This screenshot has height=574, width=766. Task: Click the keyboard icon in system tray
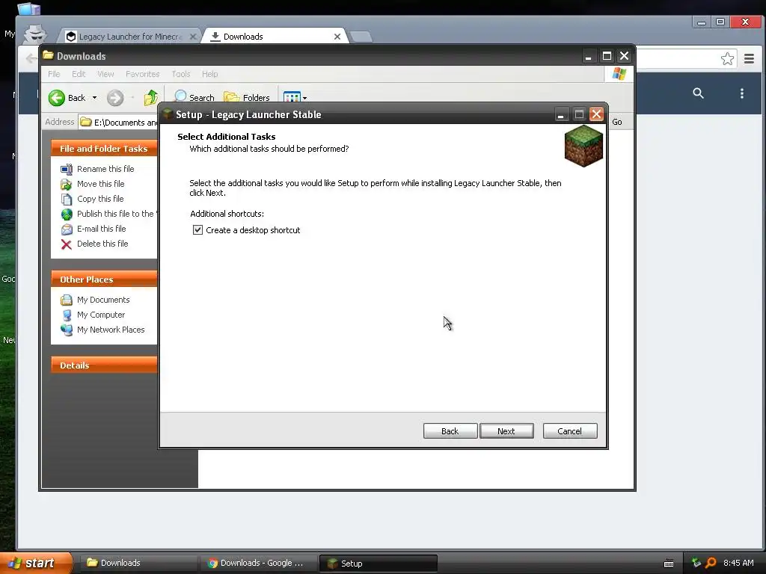(669, 564)
